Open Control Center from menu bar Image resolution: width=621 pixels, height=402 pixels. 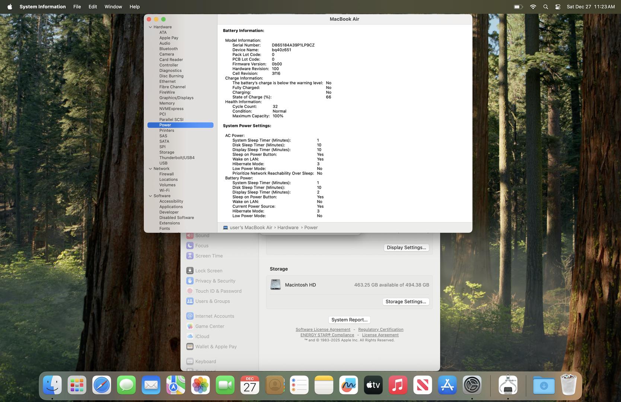click(x=558, y=7)
